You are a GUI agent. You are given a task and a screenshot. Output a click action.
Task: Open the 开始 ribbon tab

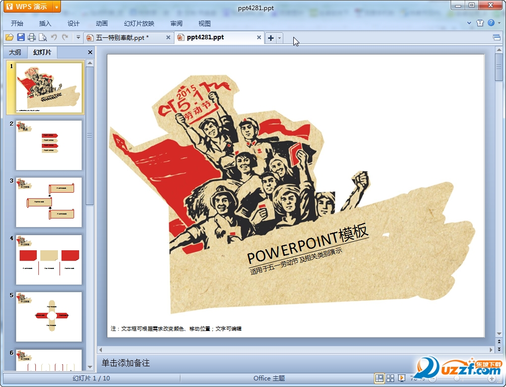pyautogui.click(x=17, y=24)
